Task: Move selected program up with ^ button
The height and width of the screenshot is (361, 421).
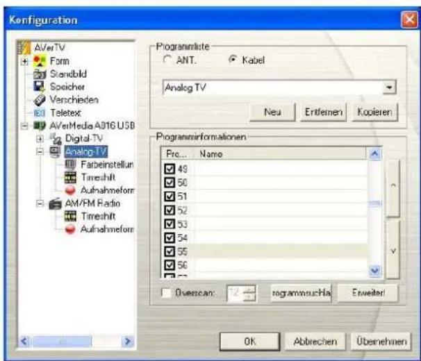Action: [393, 188]
